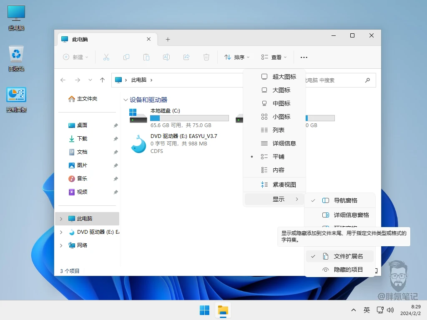Click the pin icon beside 下载
This screenshot has height=320, width=427.
pos(116,139)
